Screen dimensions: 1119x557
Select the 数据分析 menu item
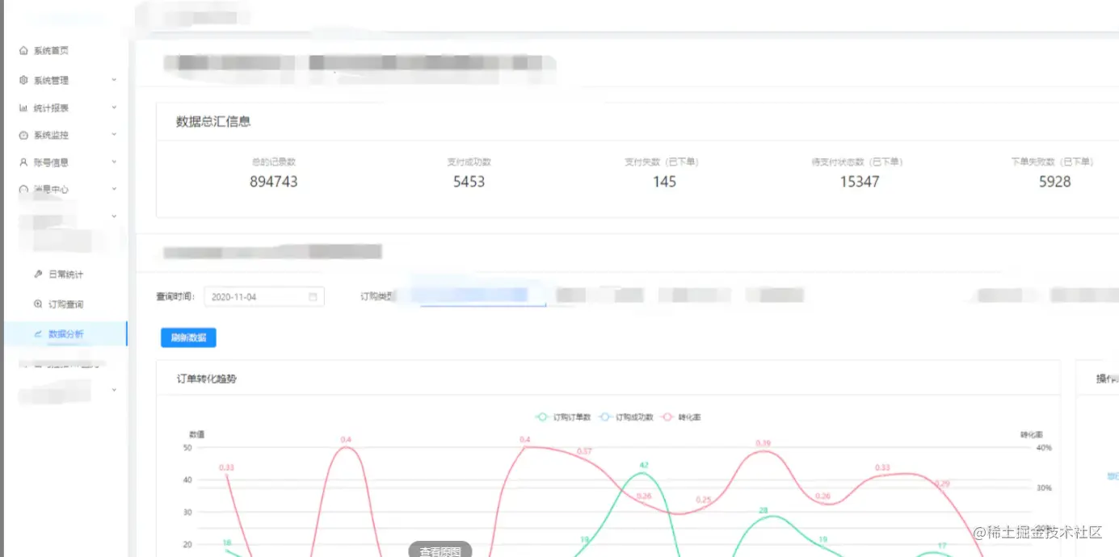[x=65, y=333]
